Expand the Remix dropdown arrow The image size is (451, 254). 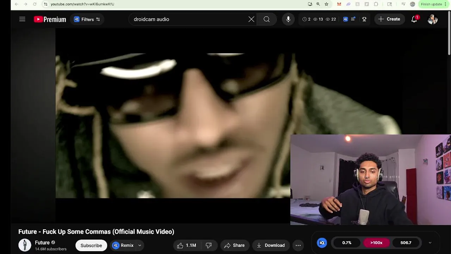[140, 246]
